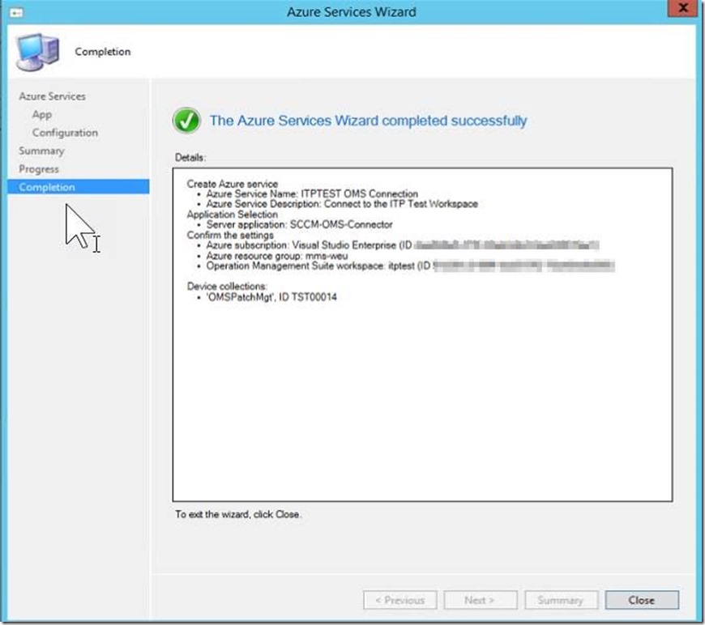Image resolution: width=705 pixels, height=625 pixels.
Task: Select the App step in sidebar
Action: [x=42, y=114]
